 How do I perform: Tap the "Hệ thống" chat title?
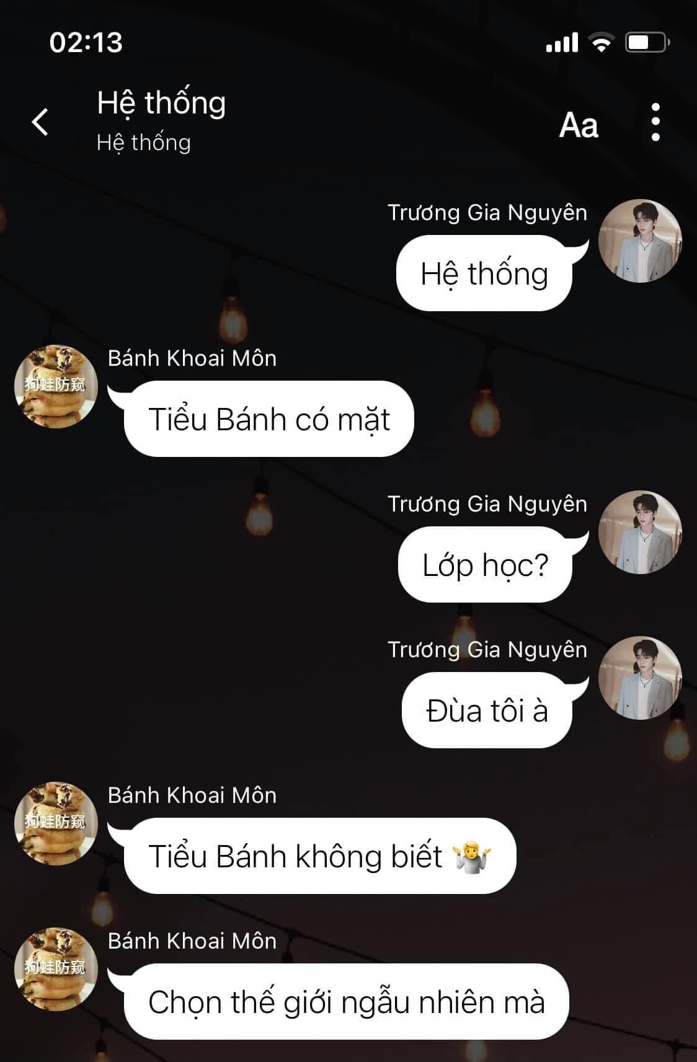click(161, 103)
